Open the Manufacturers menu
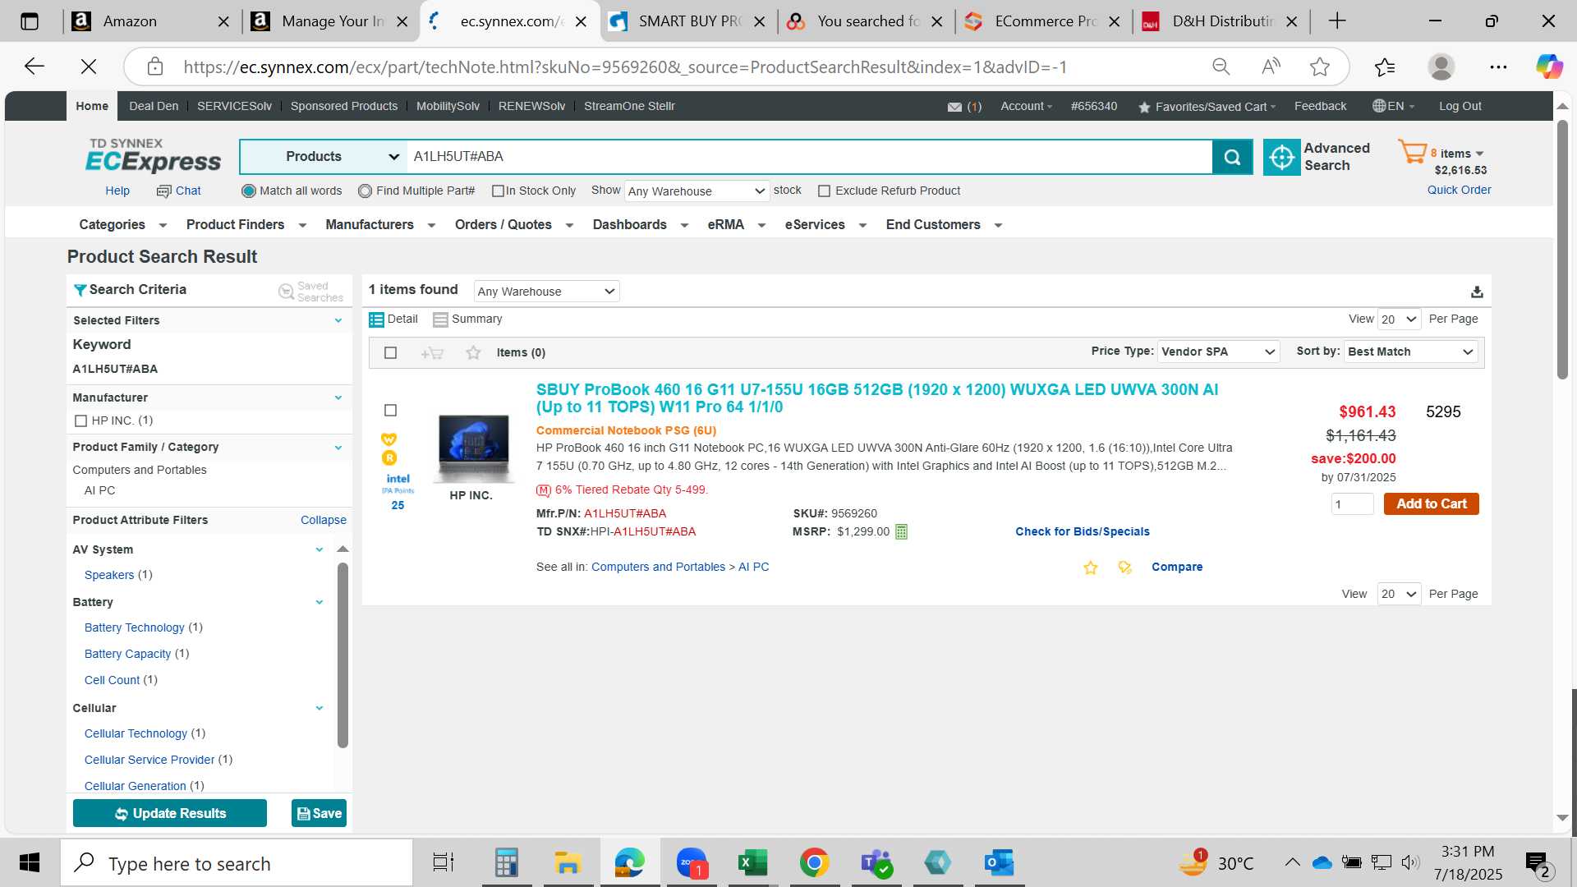Screen dimensions: 1577x887 [x=380, y=225]
